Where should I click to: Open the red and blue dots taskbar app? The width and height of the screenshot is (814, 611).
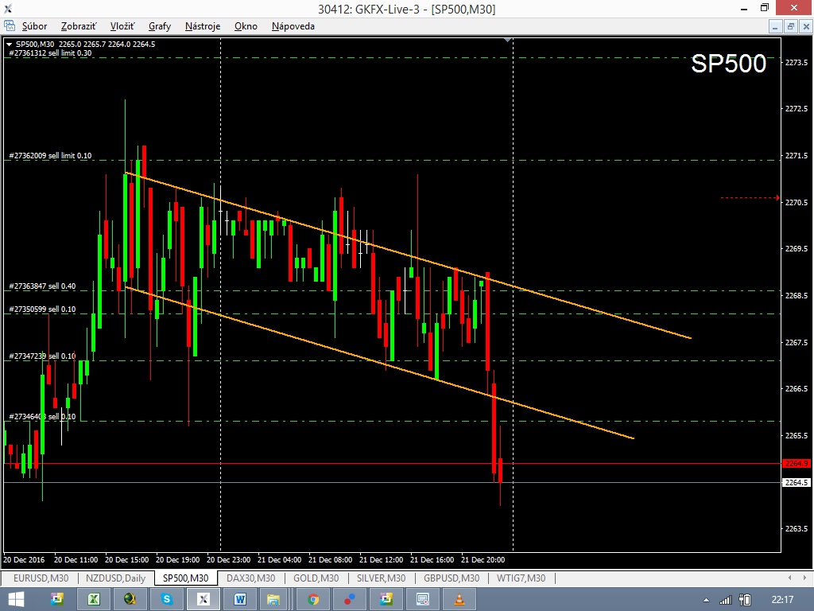tap(350, 600)
